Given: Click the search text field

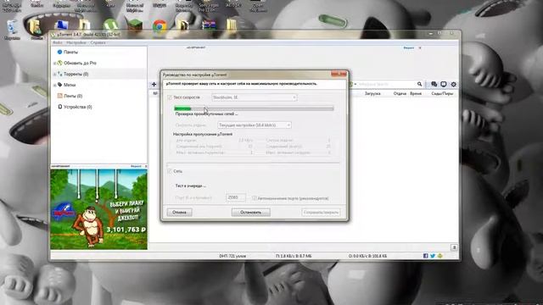Looking at the screenshot, I should pyautogui.click(x=387, y=84).
